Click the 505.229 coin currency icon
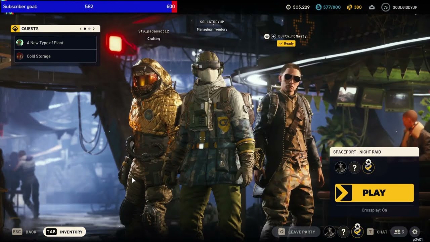The height and width of the screenshot is (242, 430). tap(288, 7)
